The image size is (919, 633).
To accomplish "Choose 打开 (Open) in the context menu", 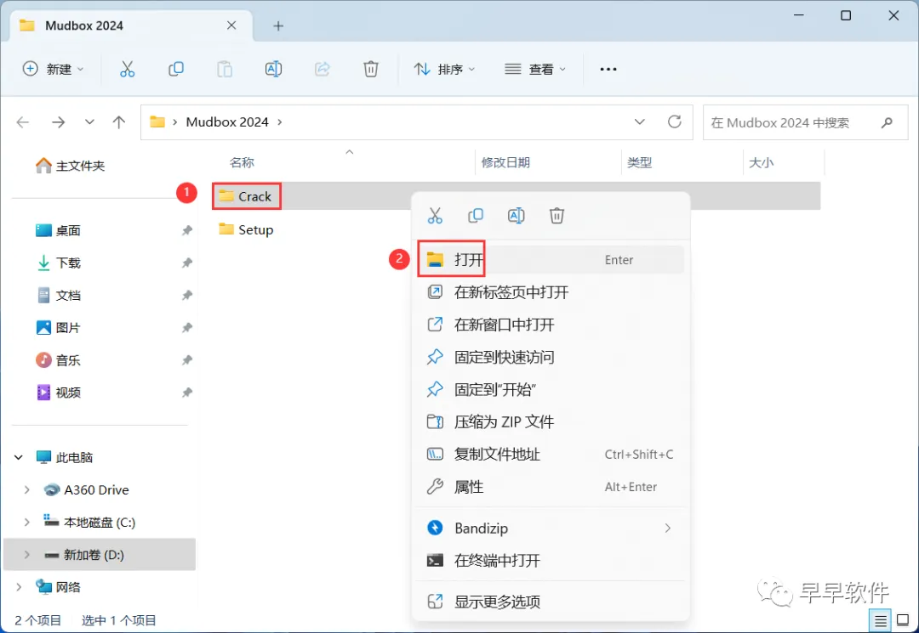I will coord(551,260).
